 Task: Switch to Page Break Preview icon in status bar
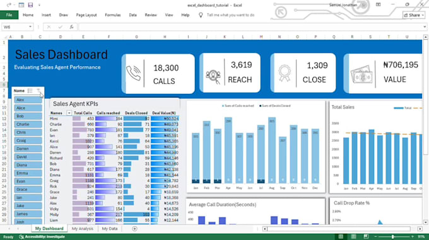pos(366,237)
